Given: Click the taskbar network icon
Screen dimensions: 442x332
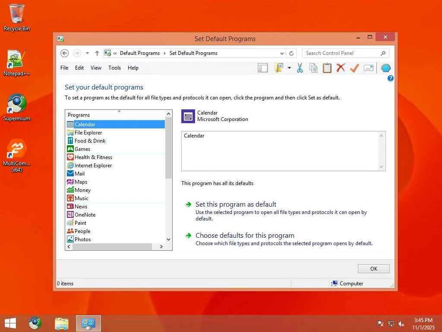Looking at the screenshot, I should coord(391,324).
